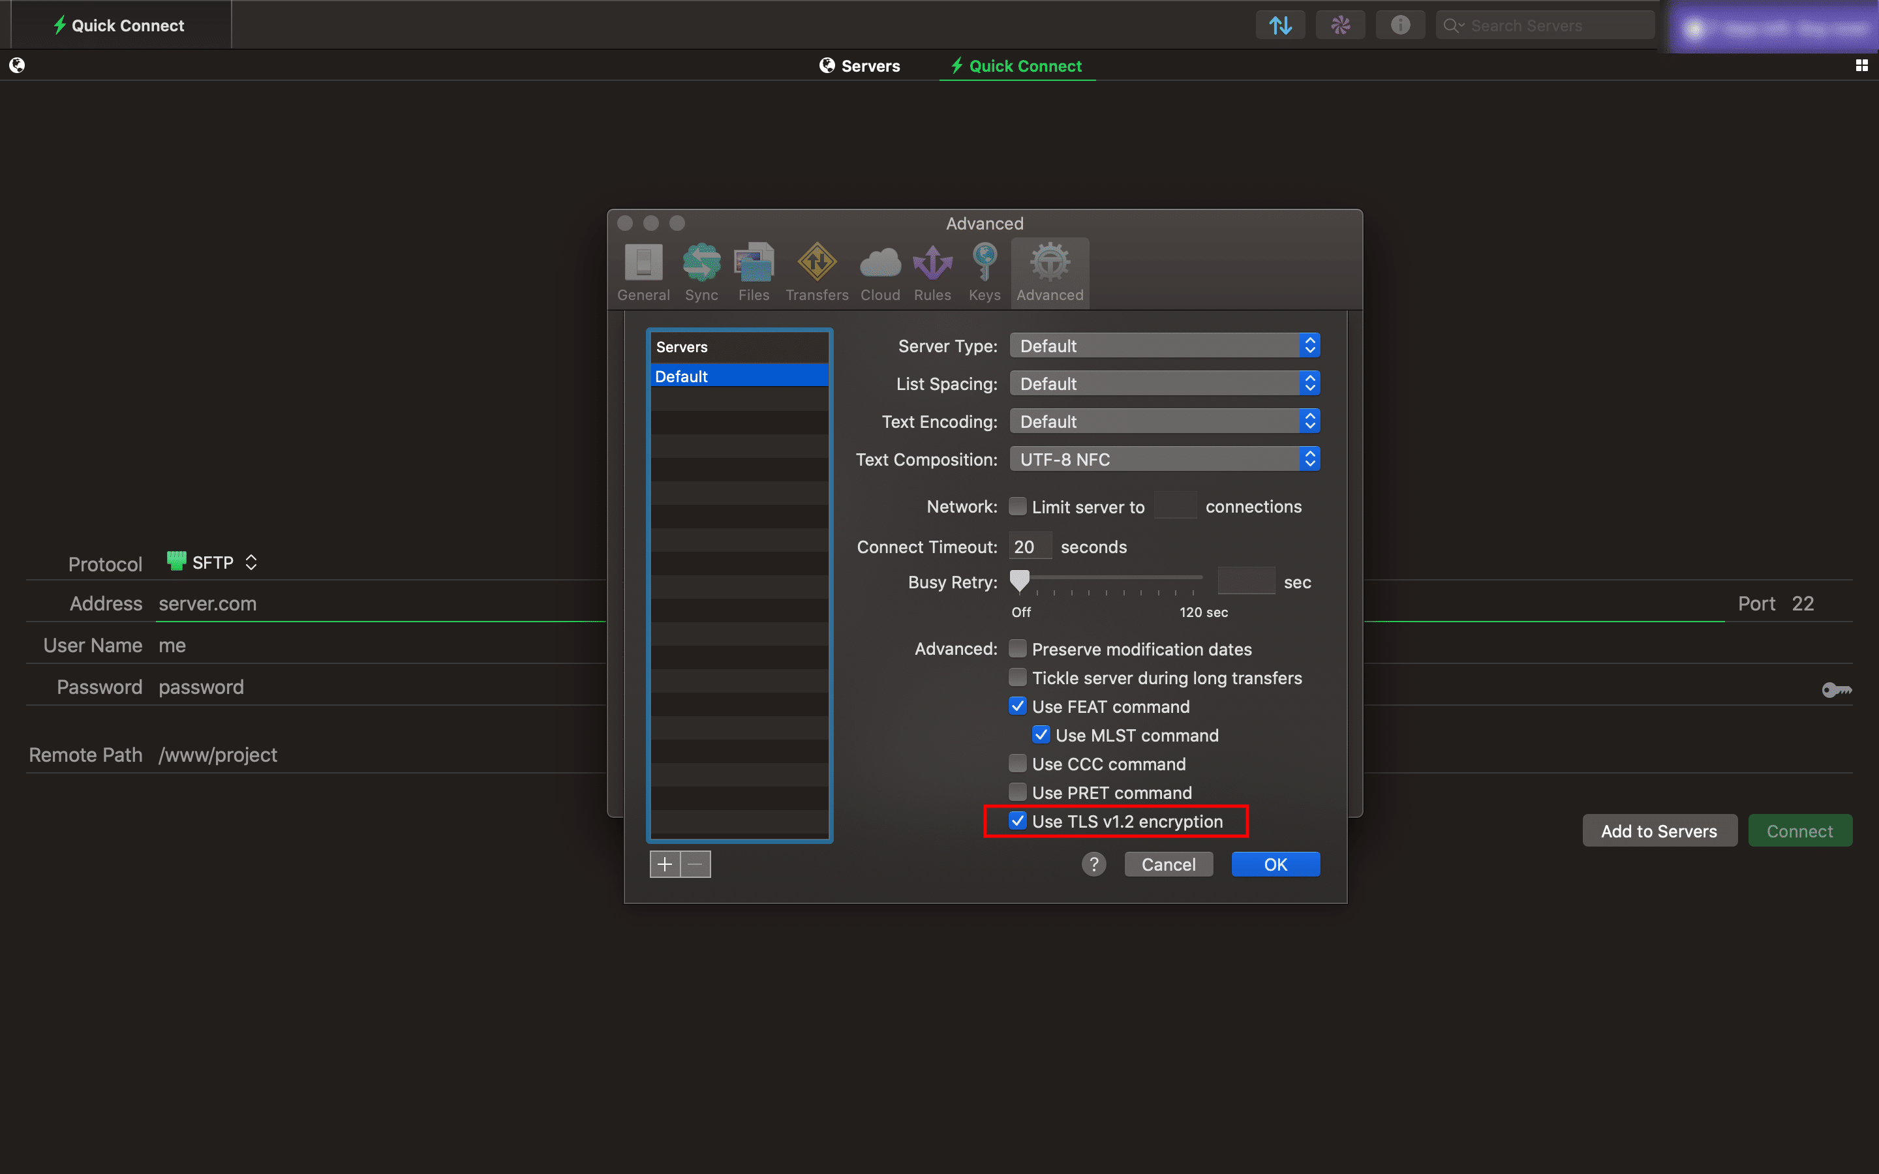Open the Transfers preferences pane
The width and height of the screenshot is (1879, 1174).
817,273
